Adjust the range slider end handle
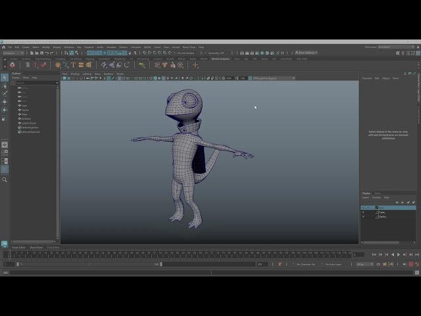The image size is (421, 316). [x=161, y=265]
